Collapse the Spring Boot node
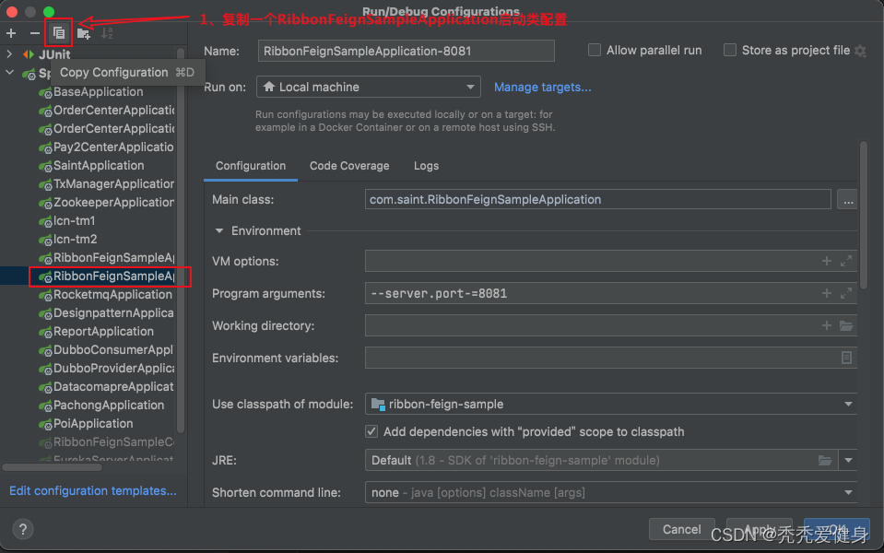Viewport: 884px width, 553px height. click(x=9, y=73)
